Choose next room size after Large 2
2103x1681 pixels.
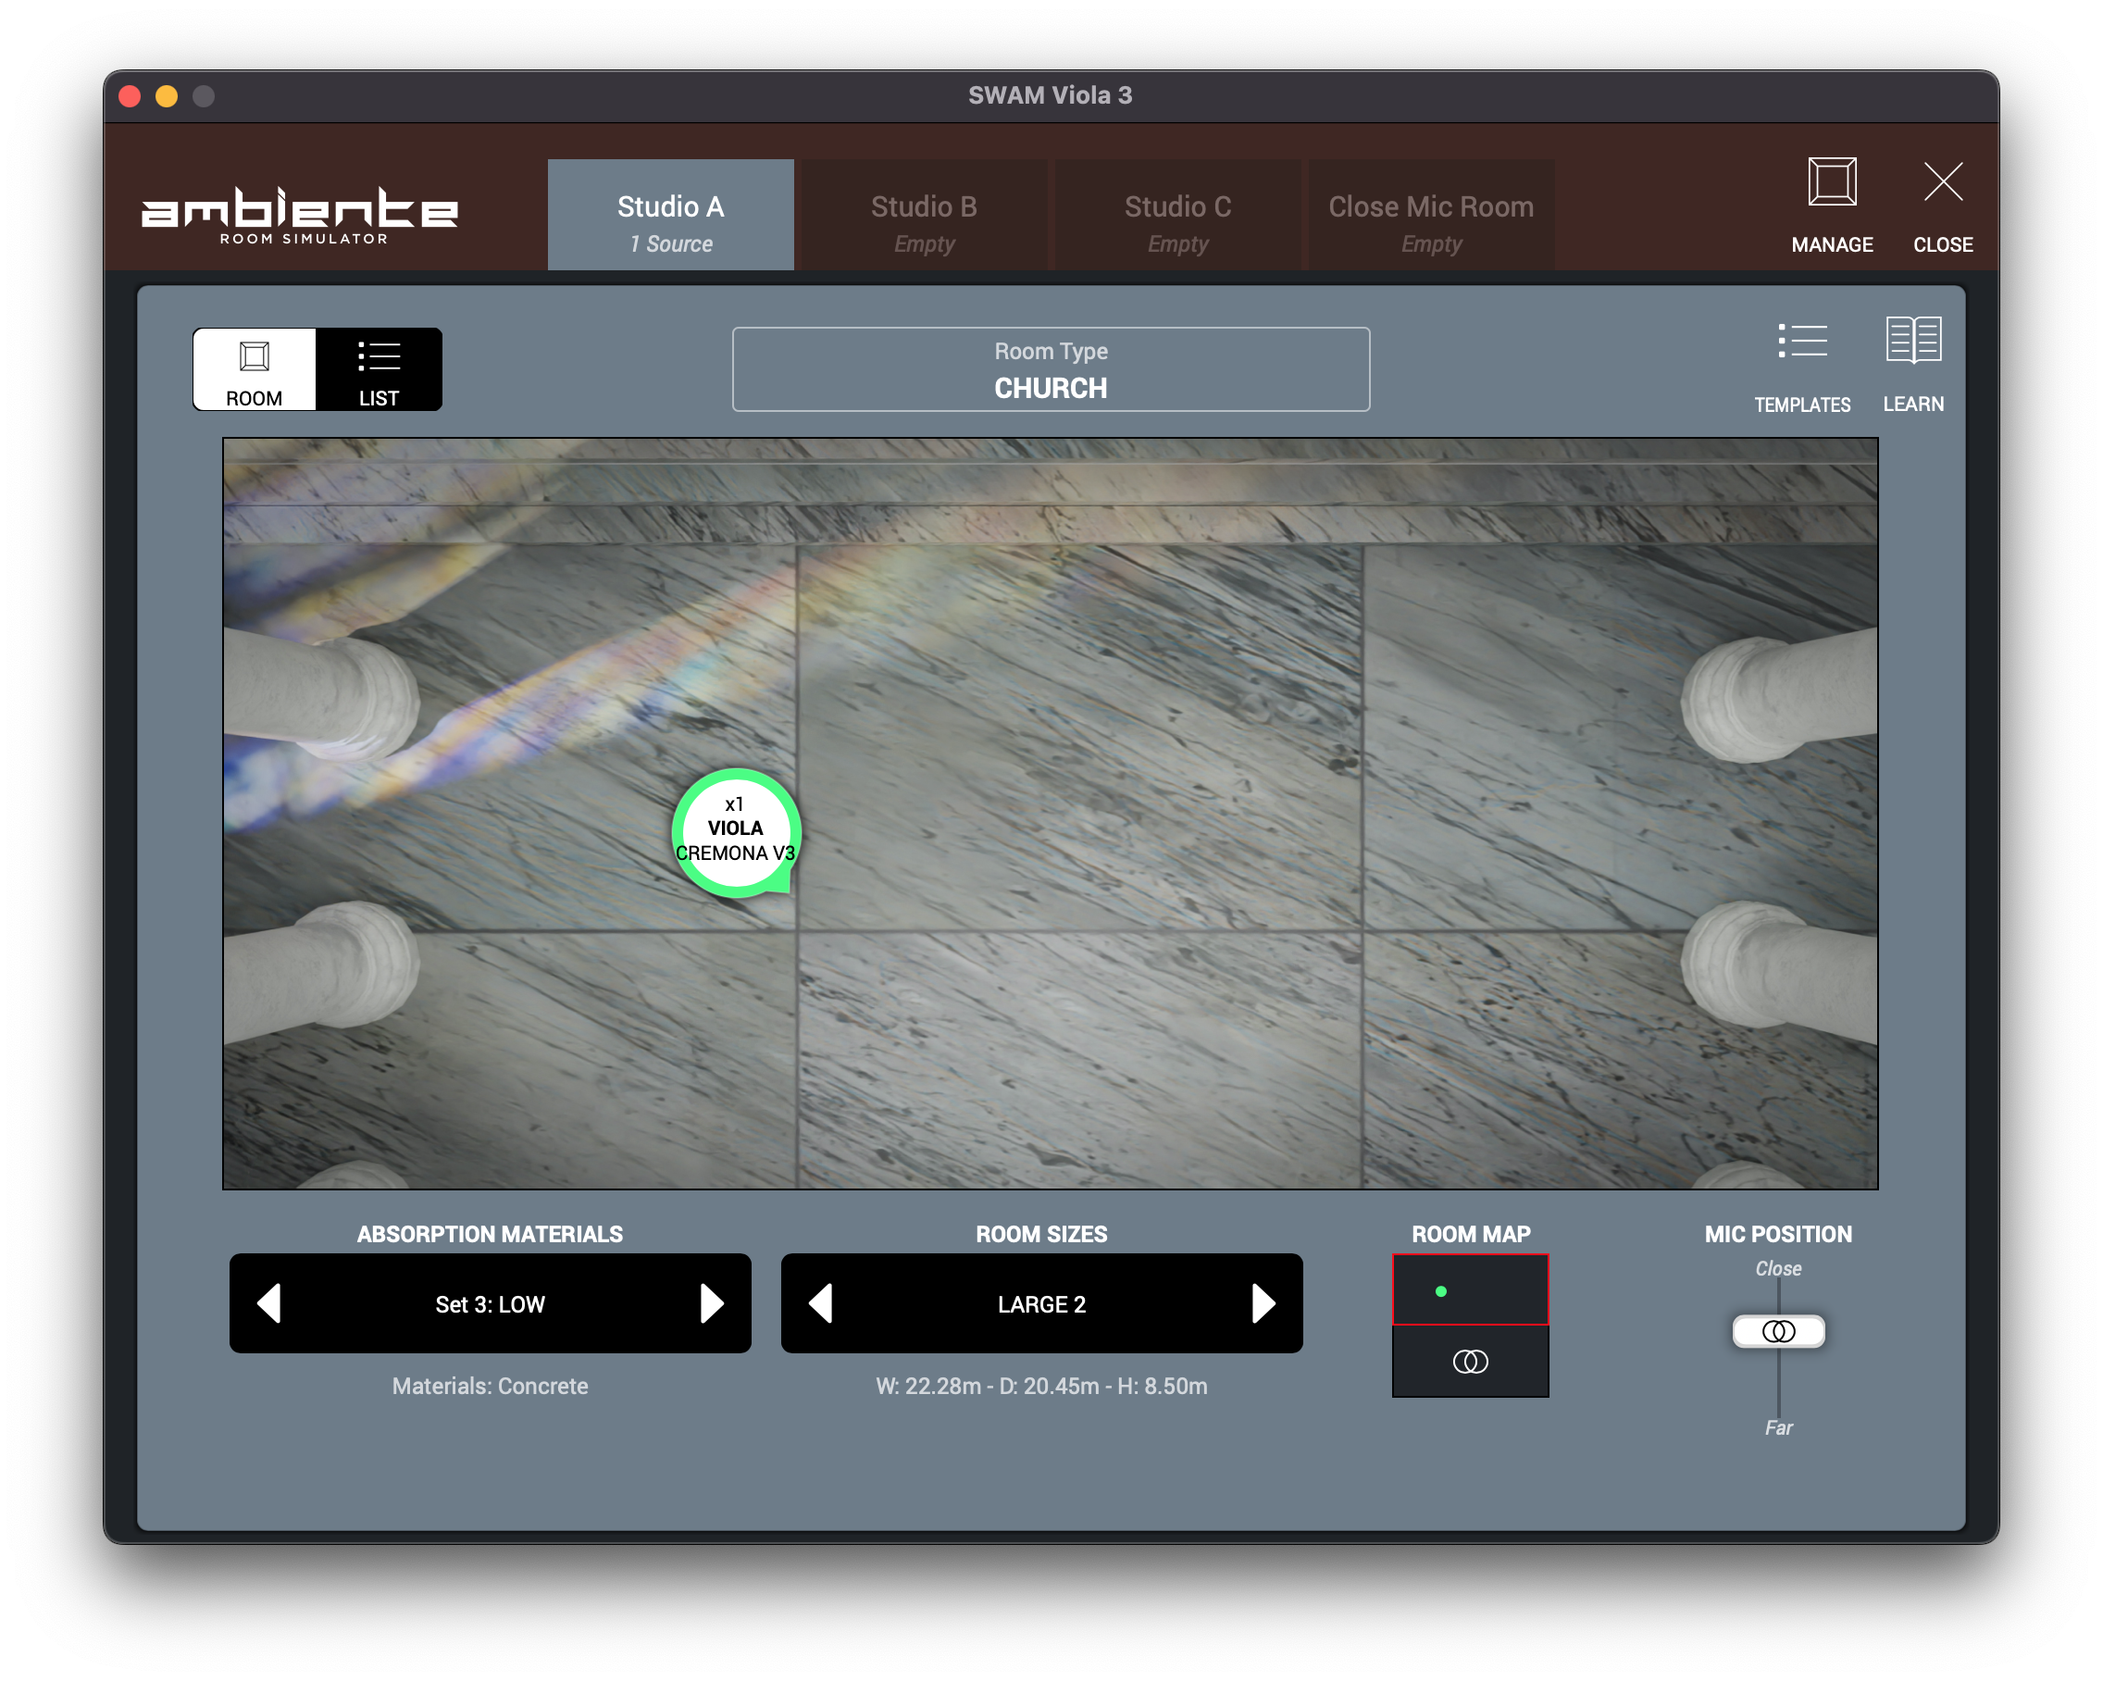(1263, 1303)
